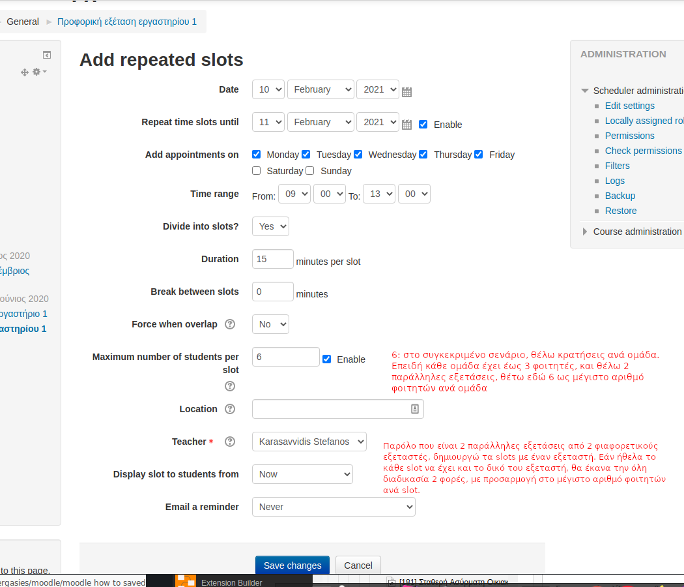Expand the Course administration section
This screenshot has width=684, height=587.
[585, 232]
